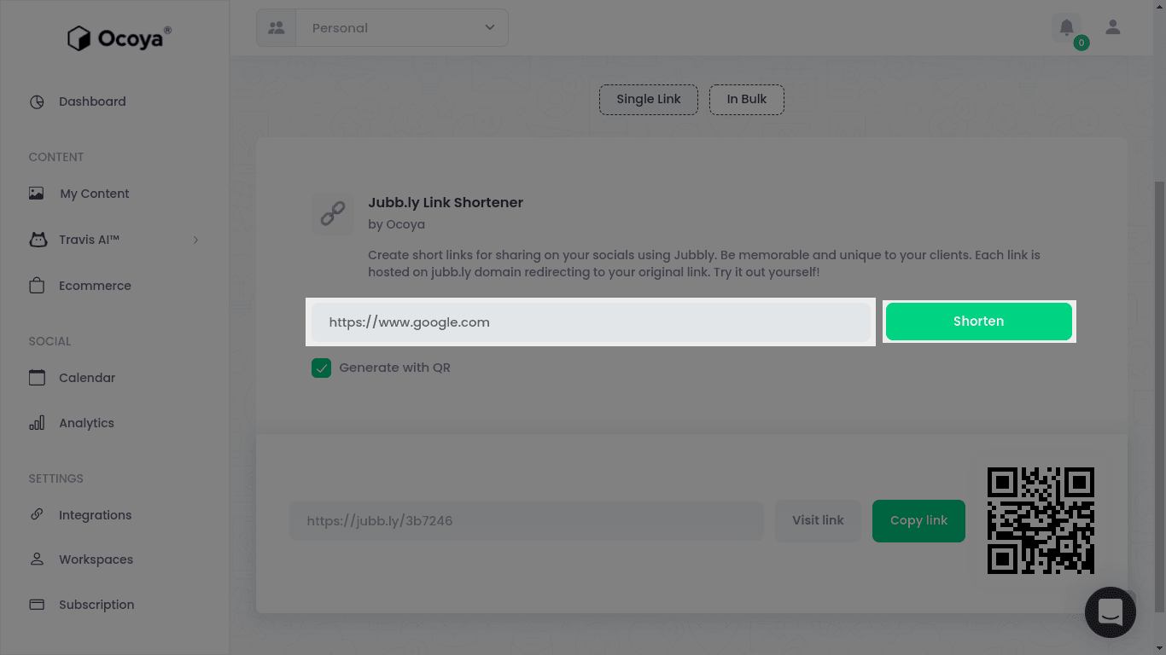1166x655 pixels.
Task: Click the "Generate with QR" label
Action: 394,368
